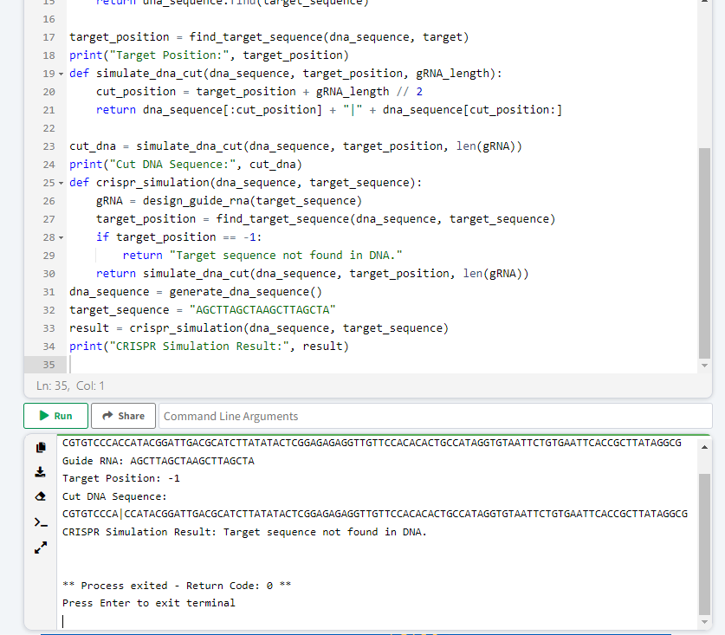
Task: Open the interactive shell prompt icon
Action: coord(41,522)
